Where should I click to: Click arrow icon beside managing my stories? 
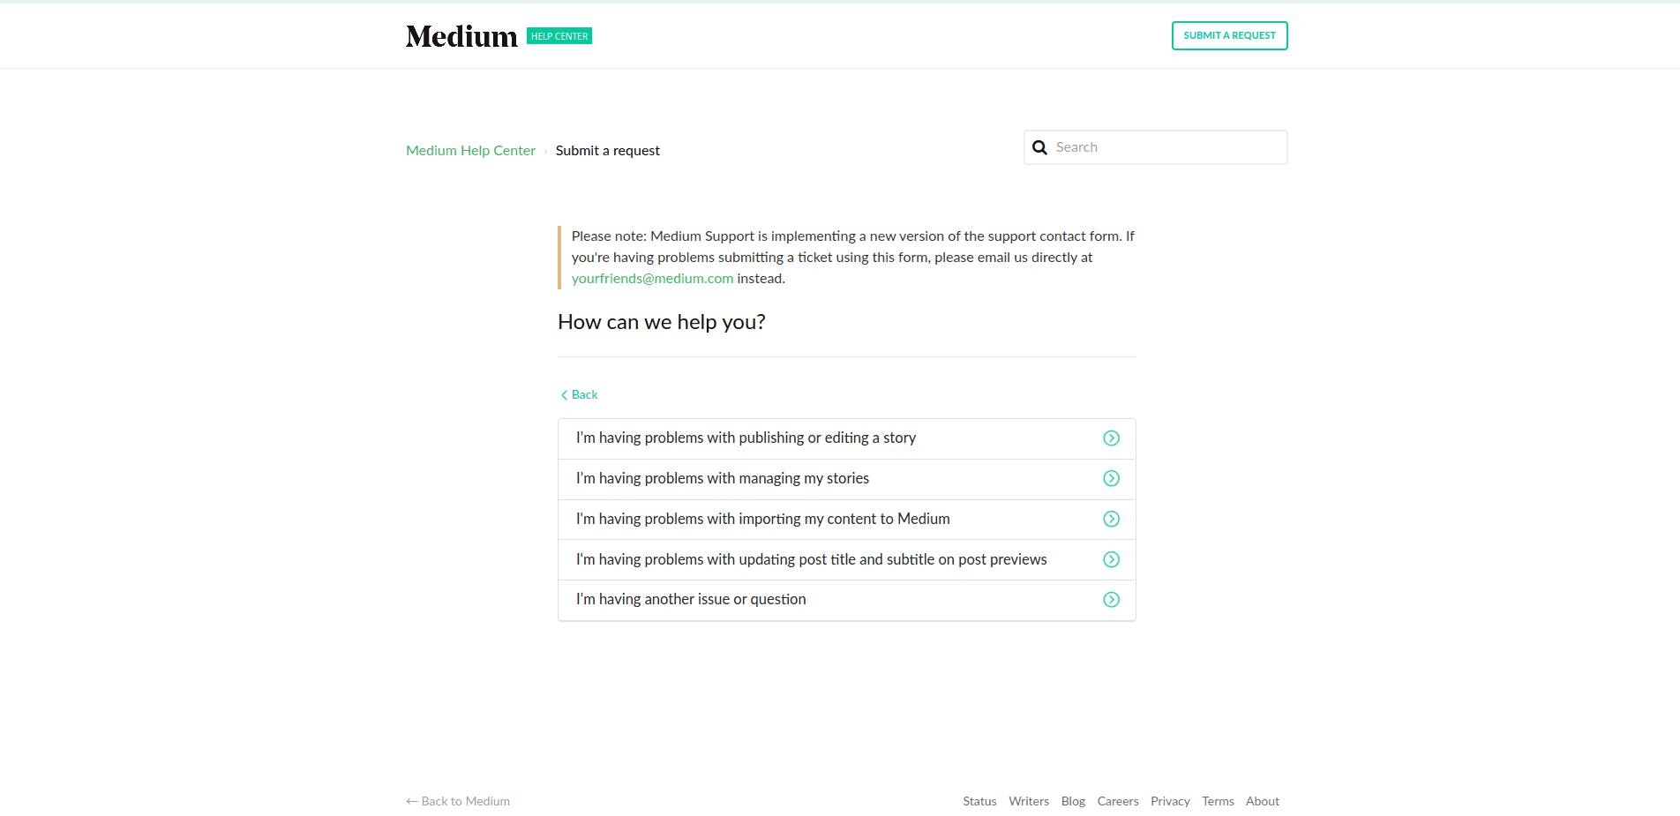pyautogui.click(x=1111, y=478)
